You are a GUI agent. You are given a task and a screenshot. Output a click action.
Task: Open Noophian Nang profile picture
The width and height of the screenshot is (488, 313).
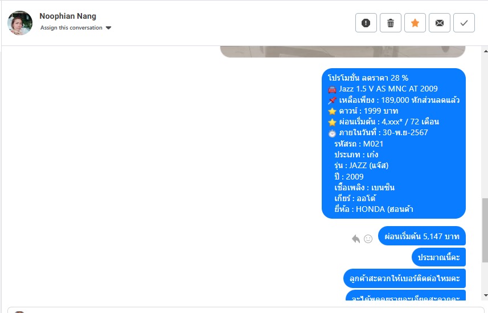(20, 23)
